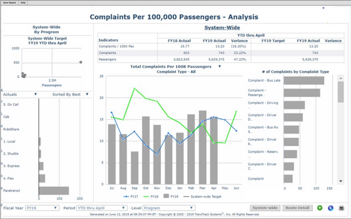Click the System-wide button

pyautogui.click(x=265, y=208)
